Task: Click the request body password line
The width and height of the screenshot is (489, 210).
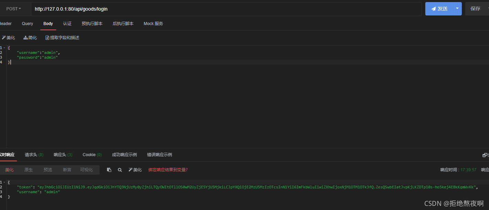Action: tap(37, 57)
